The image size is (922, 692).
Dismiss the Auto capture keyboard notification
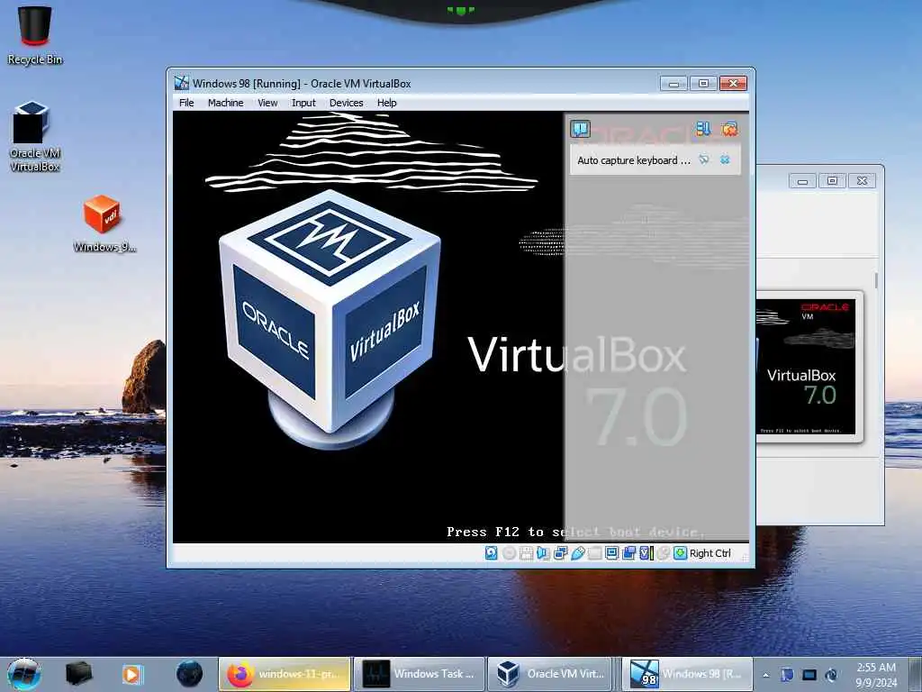click(x=725, y=159)
